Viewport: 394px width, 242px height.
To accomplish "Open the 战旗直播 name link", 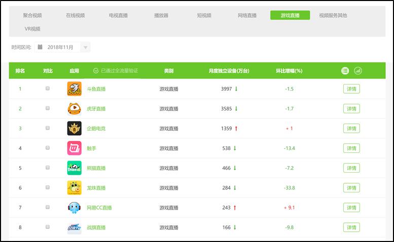I will (x=96, y=228).
